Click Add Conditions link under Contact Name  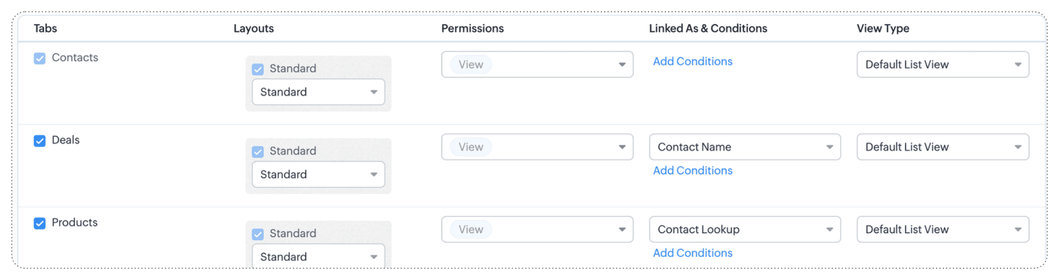click(x=692, y=171)
